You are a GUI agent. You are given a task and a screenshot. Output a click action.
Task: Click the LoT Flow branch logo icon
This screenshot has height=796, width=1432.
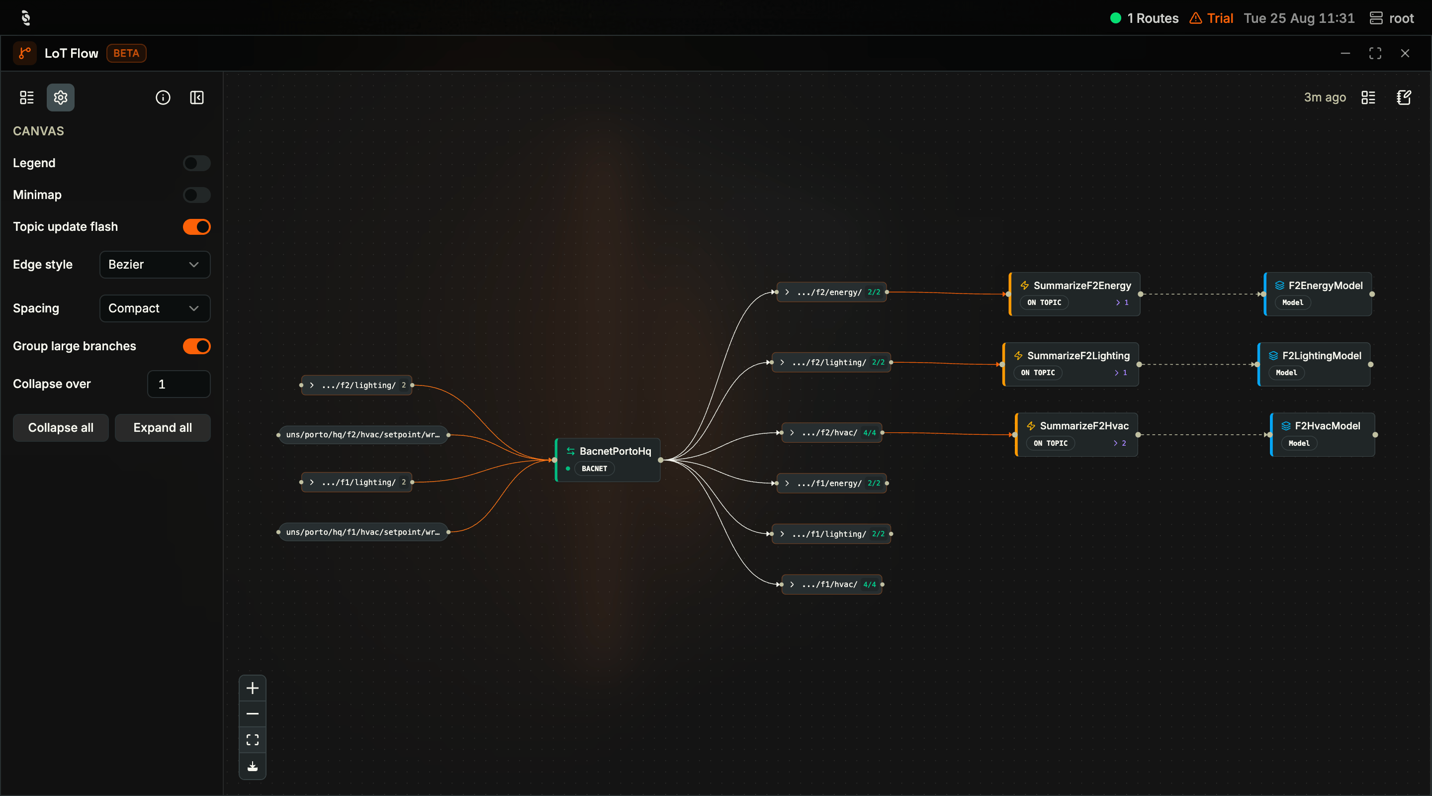(24, 53)
